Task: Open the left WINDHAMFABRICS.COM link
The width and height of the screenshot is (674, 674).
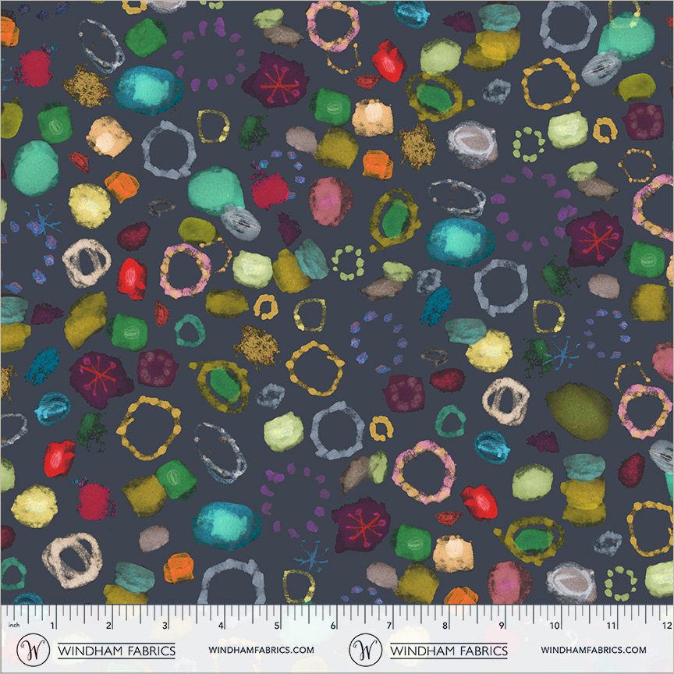Action: (261, 650)
